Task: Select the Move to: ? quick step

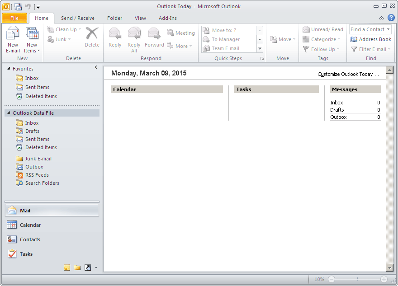Action: pos(229,30)
